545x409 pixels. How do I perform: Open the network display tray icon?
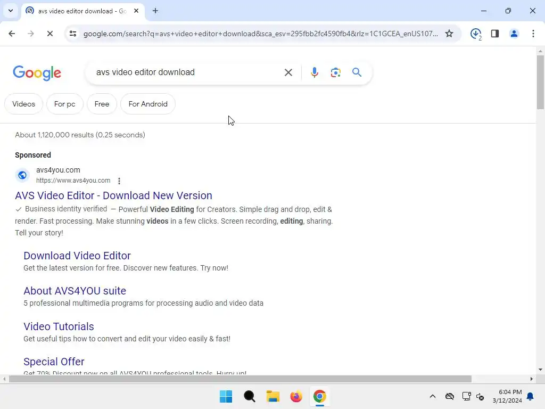pyautogui.click(x=466, y=396)
